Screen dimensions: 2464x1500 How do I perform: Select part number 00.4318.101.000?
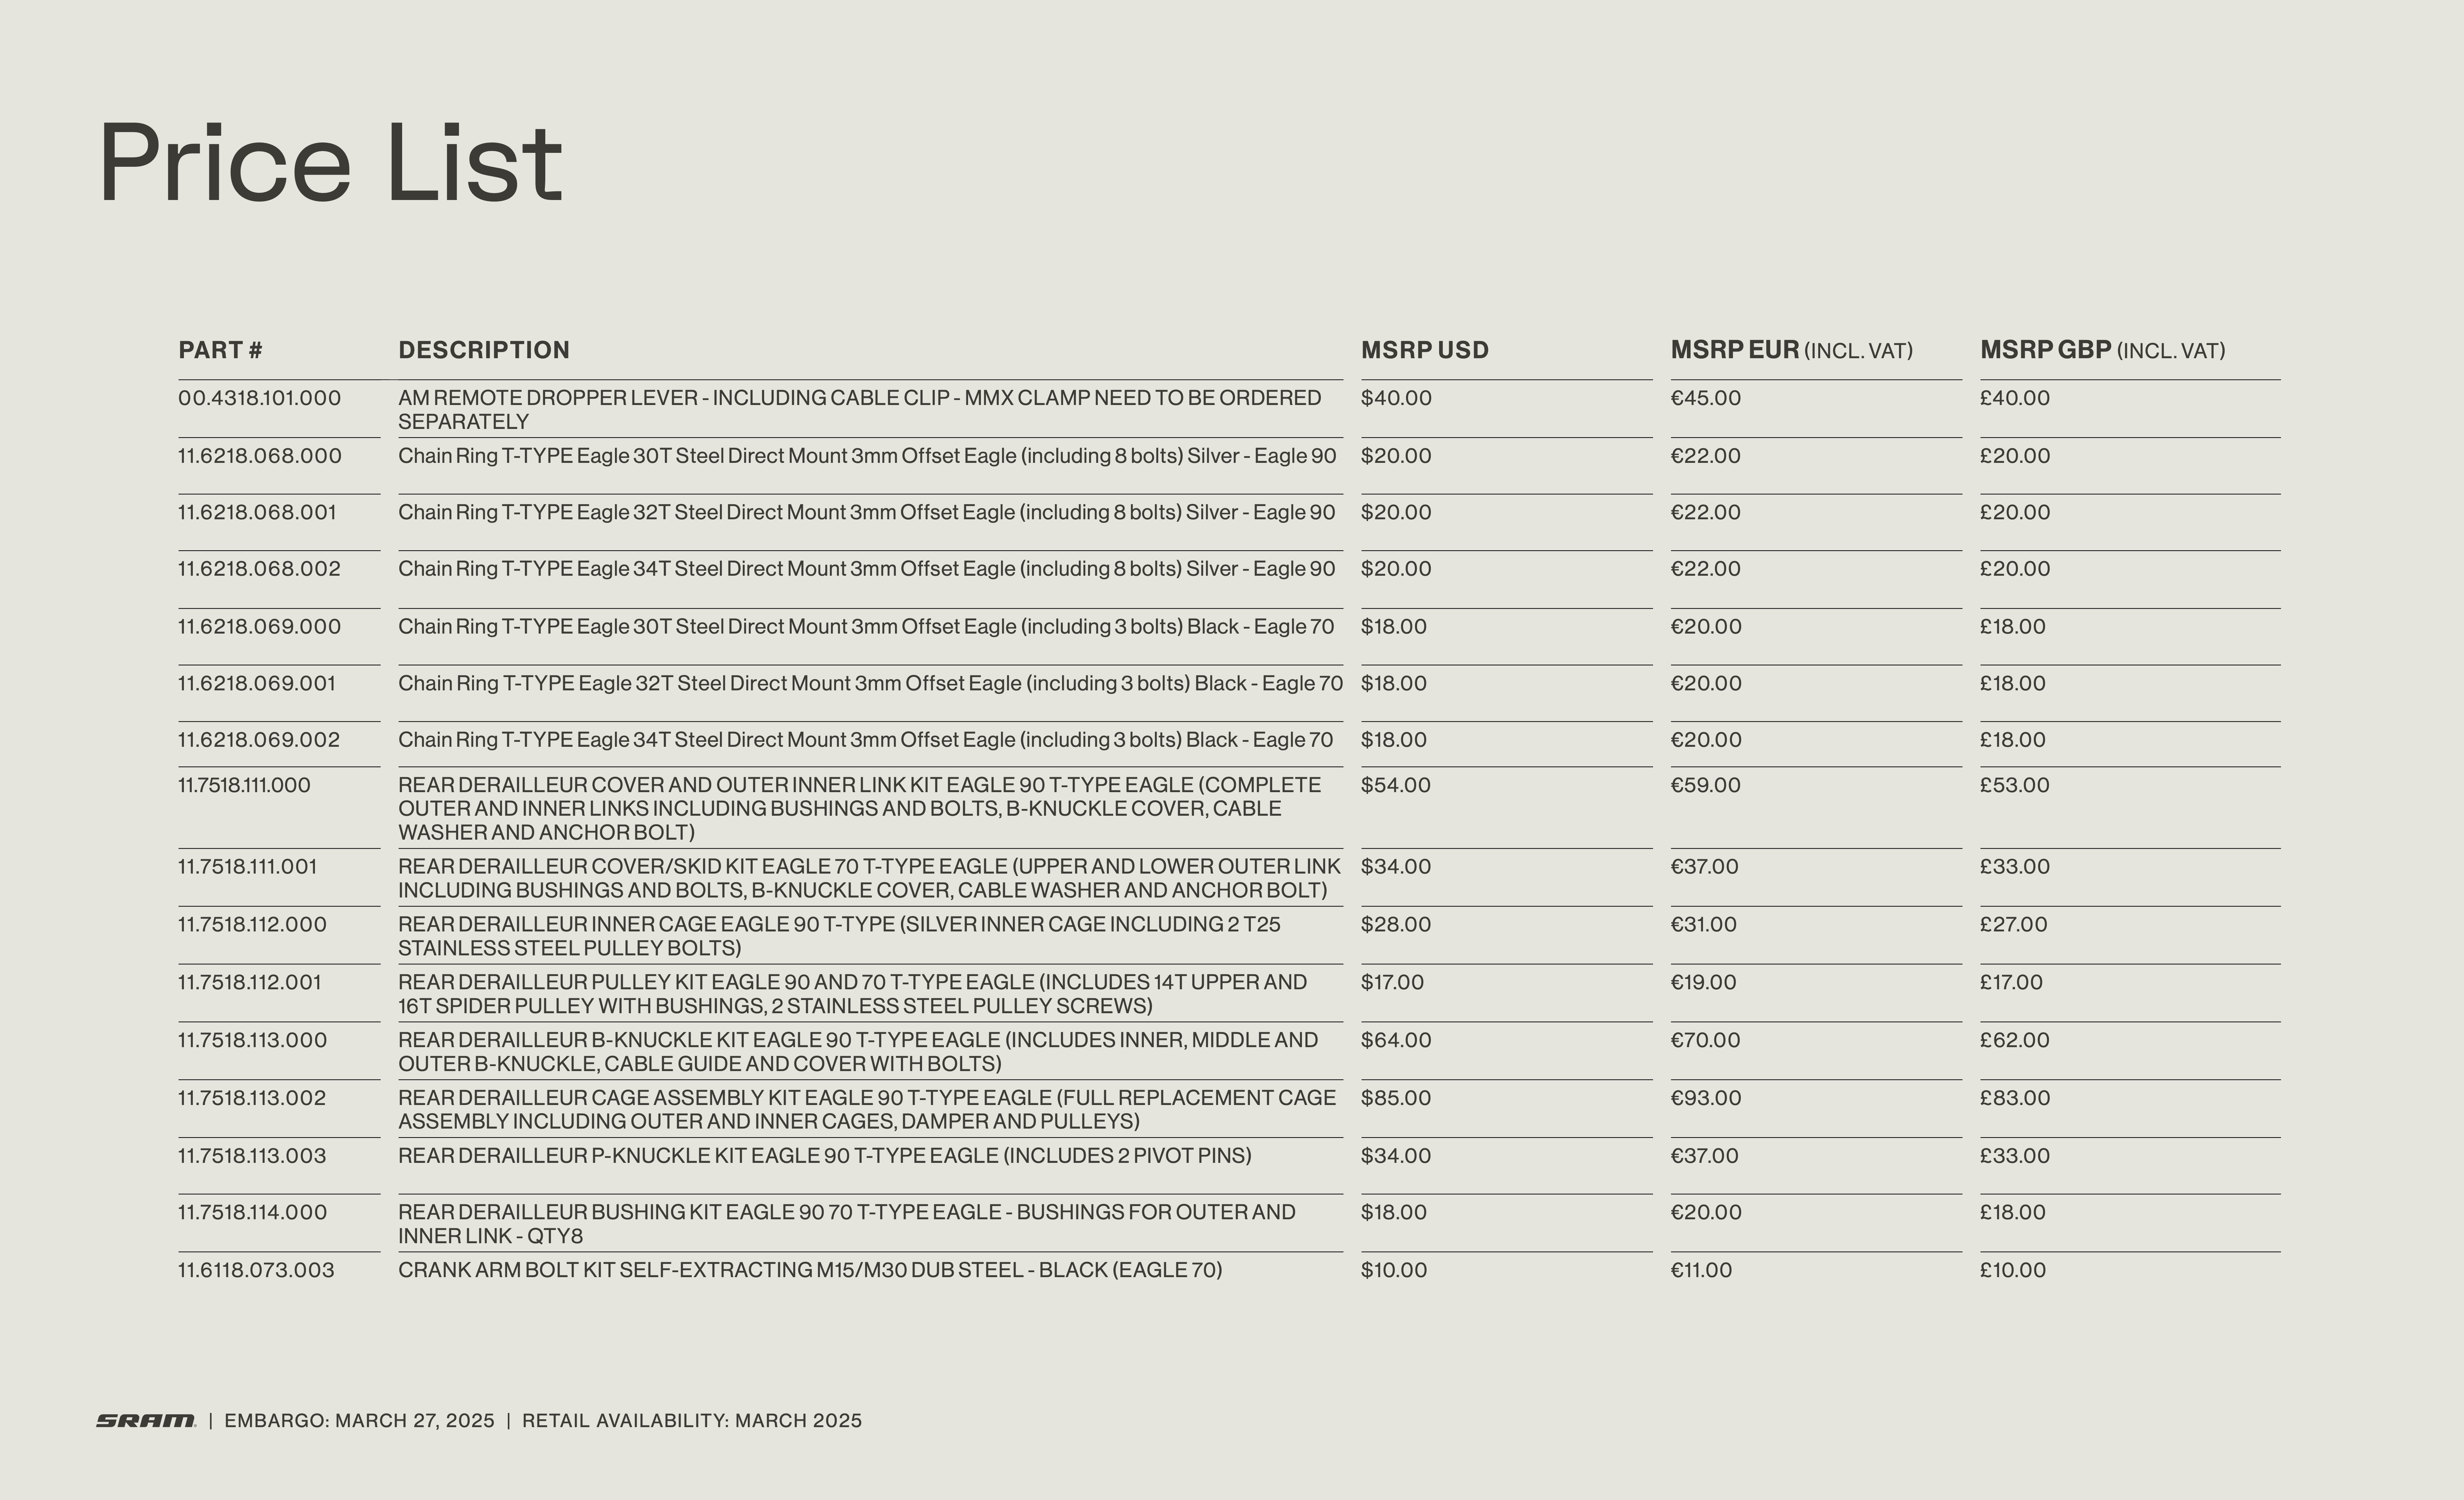pyautogui.click(x=260, y=398)
